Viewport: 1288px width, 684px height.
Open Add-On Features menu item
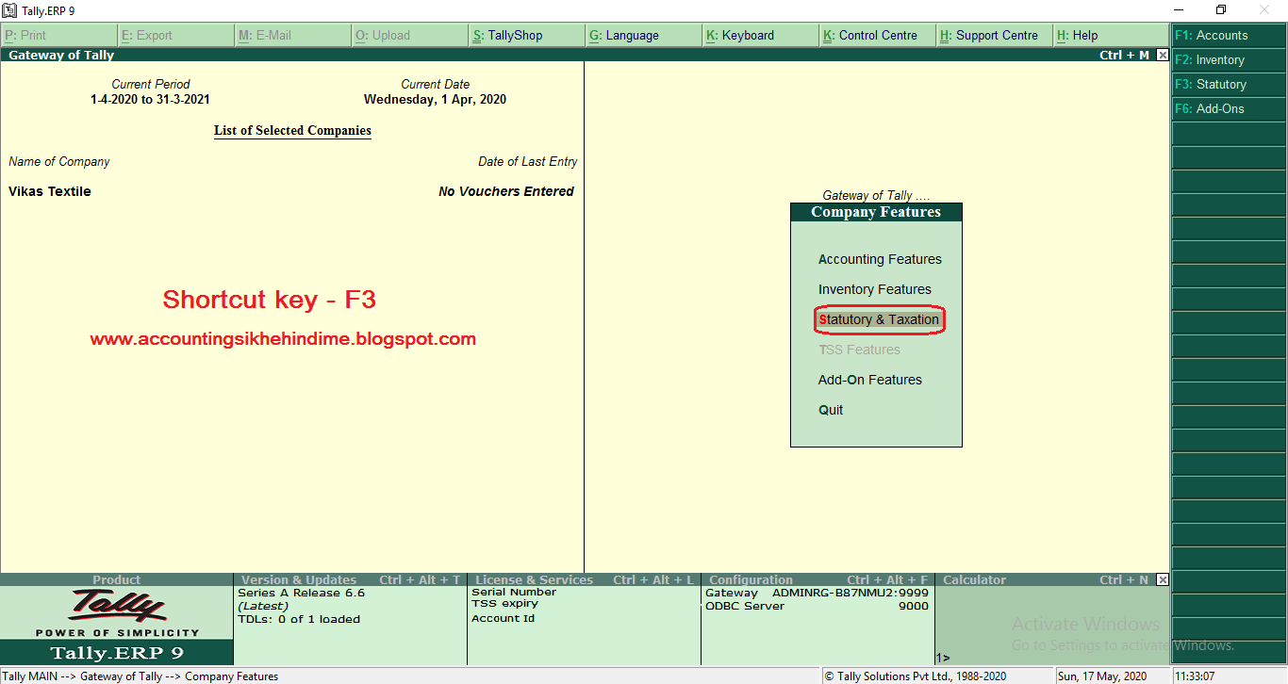pos(869,380)
